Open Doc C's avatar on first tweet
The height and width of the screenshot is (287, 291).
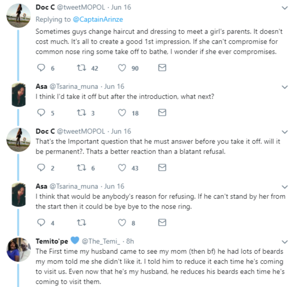coord(18,16)
